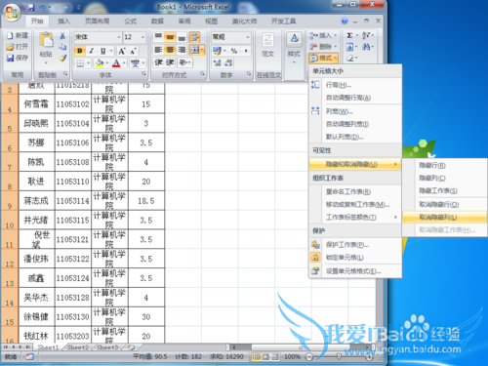This screenshot has height=366, width=488.
Task: Click the 打开 (Open) button
Action: pyautogui.click(x=18, y=47)
